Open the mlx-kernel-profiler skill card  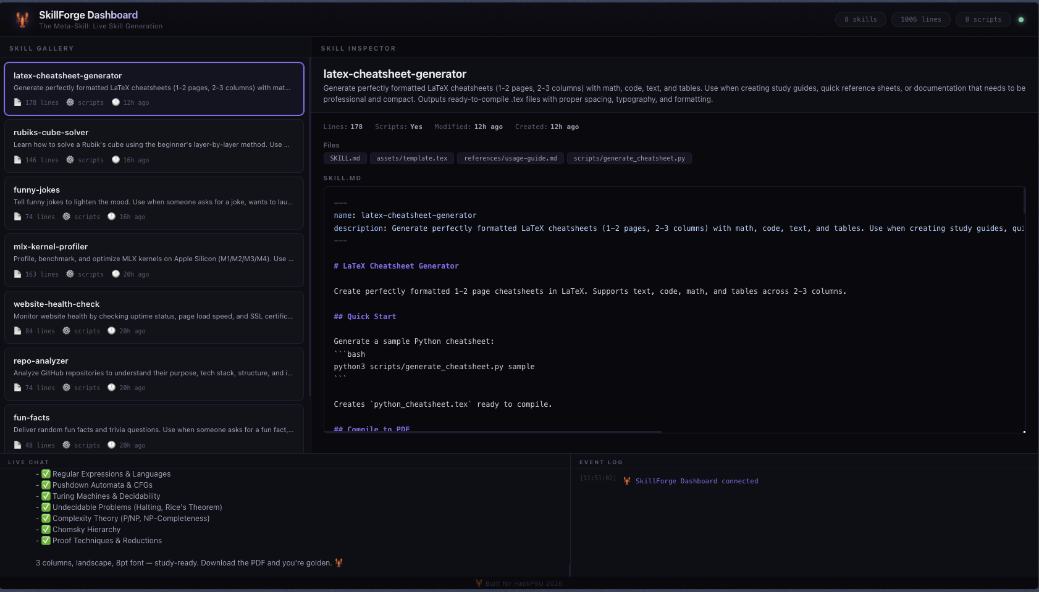[x=154, y=260]
